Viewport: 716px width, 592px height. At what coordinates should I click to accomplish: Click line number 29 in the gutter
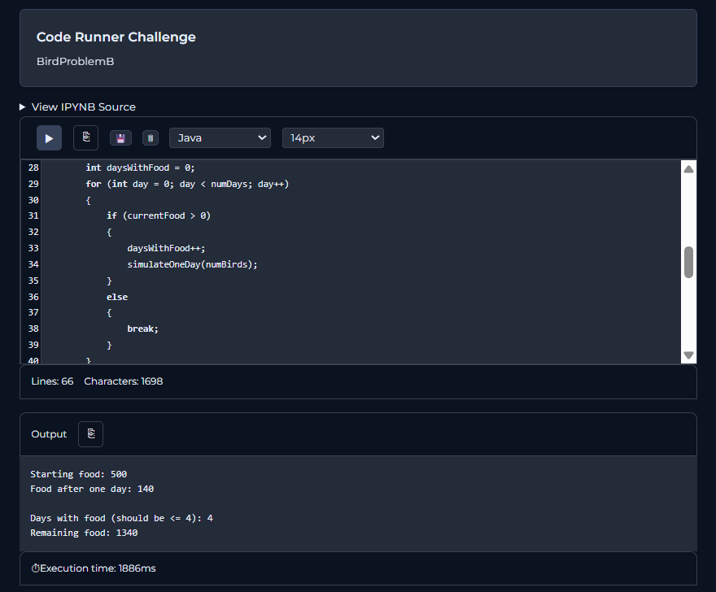pos(33,184)
